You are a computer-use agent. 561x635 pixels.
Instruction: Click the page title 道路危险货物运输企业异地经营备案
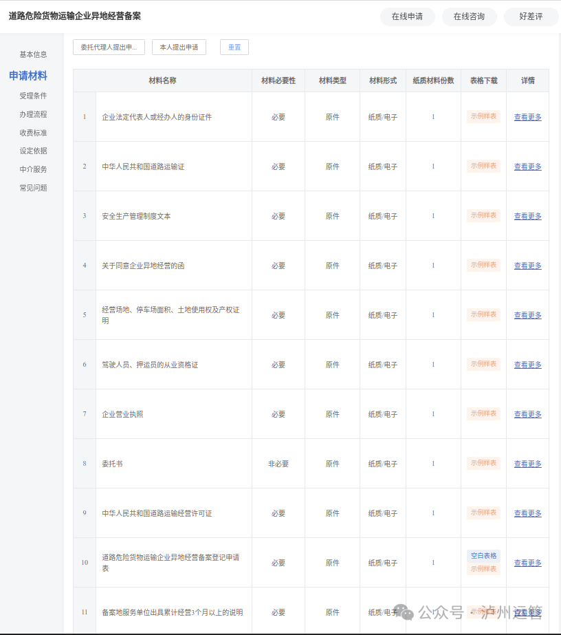[x=74, y=16]
